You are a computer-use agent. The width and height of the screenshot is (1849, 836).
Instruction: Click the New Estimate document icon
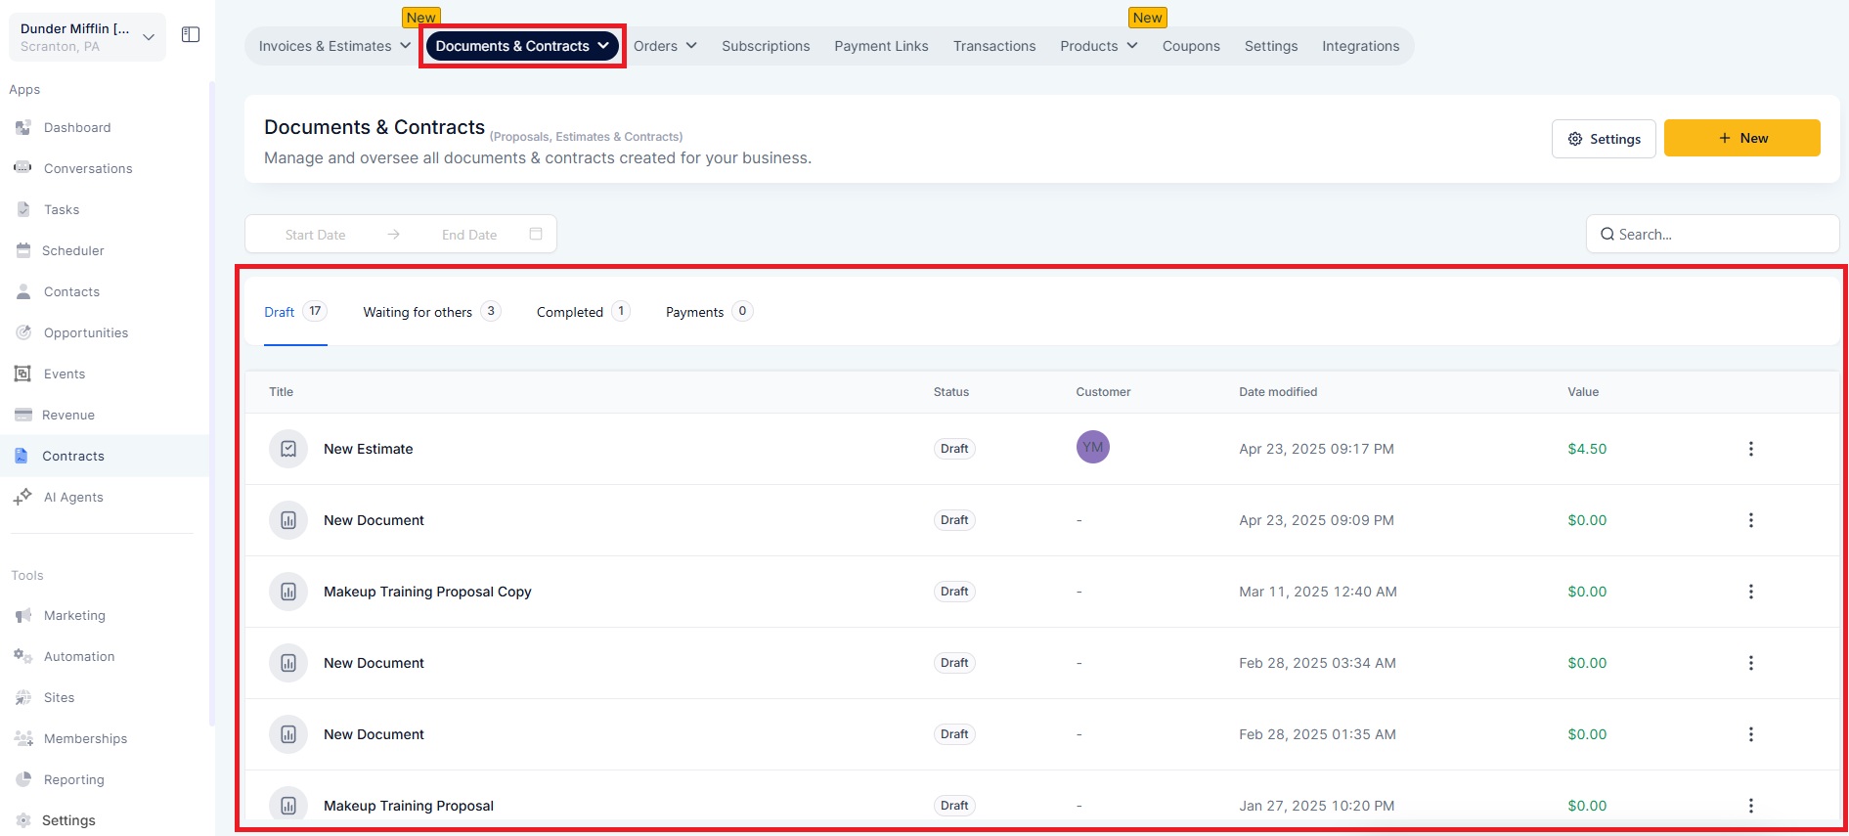(288, 449)
